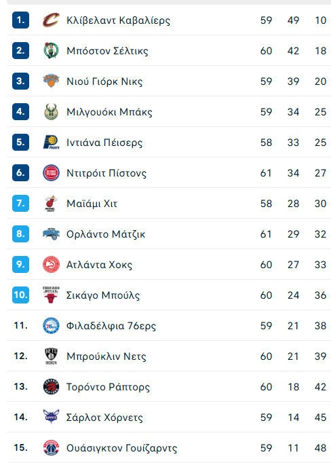331x463 pixels.
Task: Click the Boston Celtics logo
Action: point(51,50)
